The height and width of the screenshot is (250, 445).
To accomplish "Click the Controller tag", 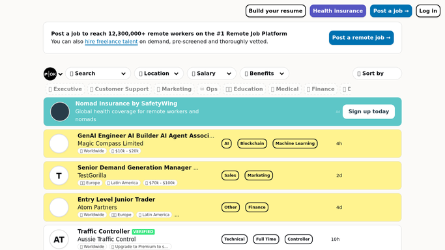I will click(x=298, y=239).
